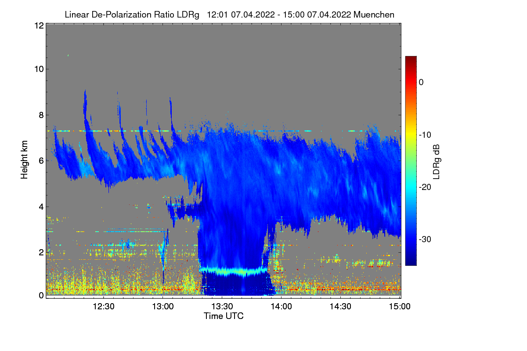
Task: Click the plot title 'Linear De-Polarization Ratio LDRg'
Action: coord(132,14)
